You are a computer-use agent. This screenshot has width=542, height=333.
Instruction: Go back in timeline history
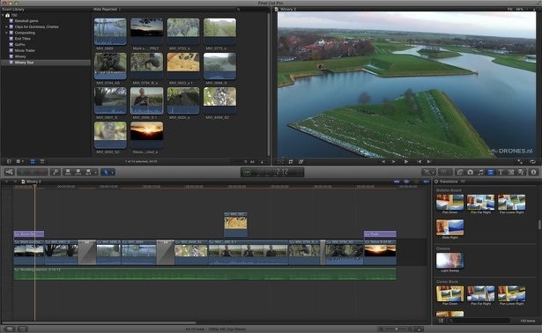click(6, 181)
